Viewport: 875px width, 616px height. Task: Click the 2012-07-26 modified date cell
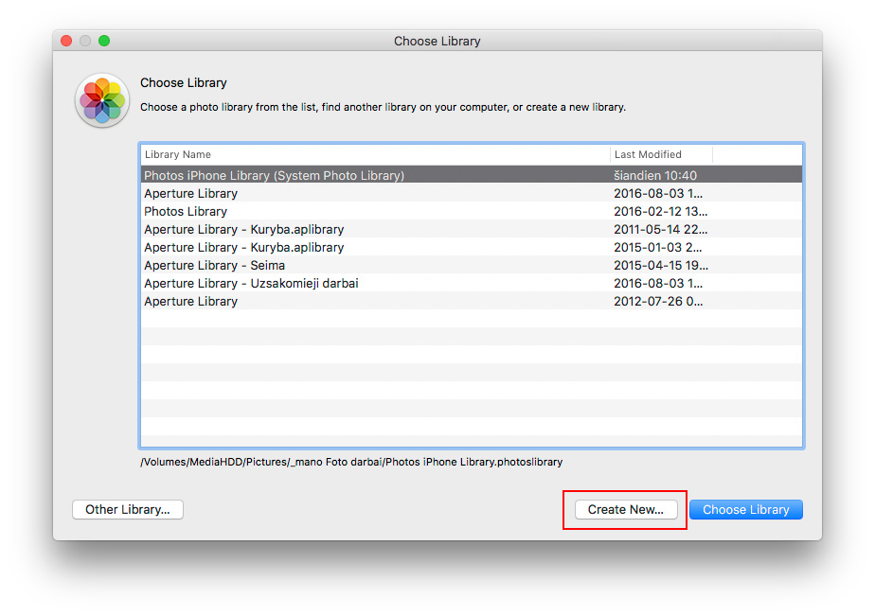658,301
